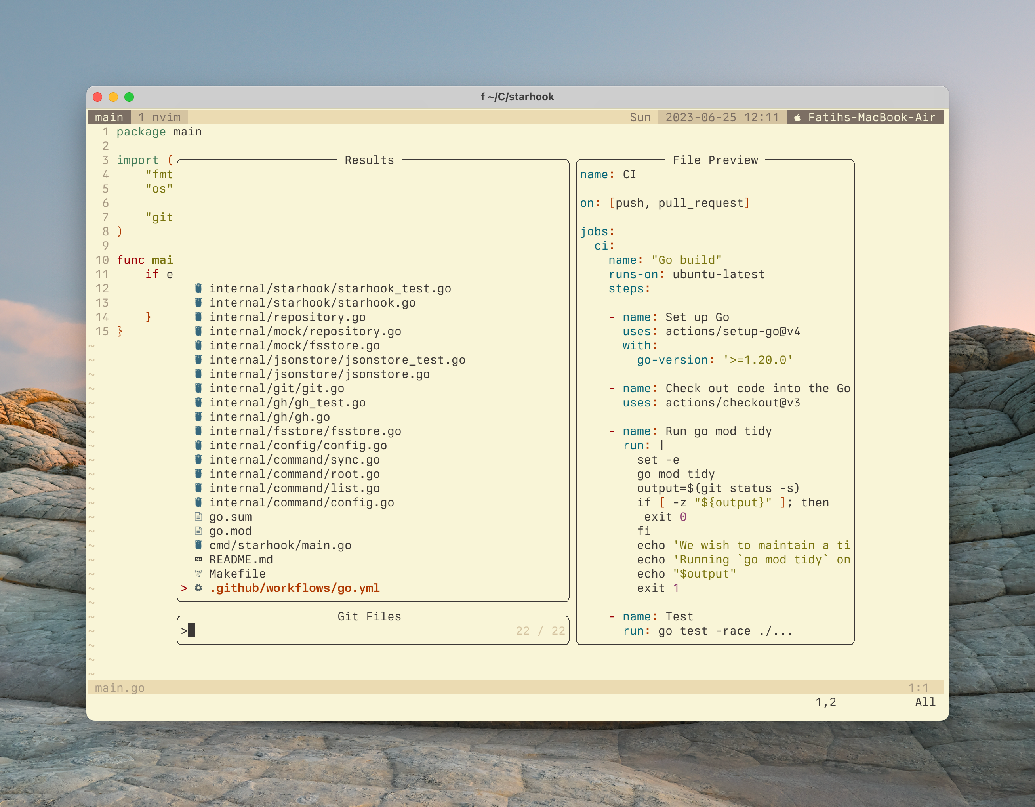
Task: Click Go icon beside internal/gh/gh.go
Action: [x=198, y=416]
